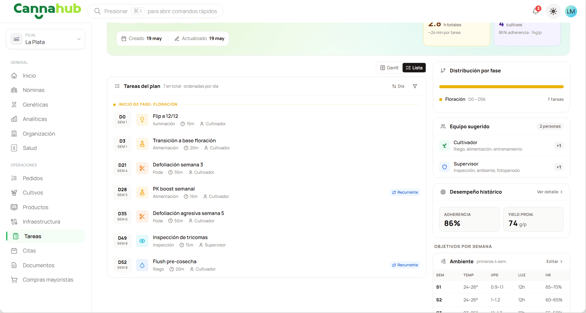Open Ver detalle of Desempeño histórico

coord(550,192)
